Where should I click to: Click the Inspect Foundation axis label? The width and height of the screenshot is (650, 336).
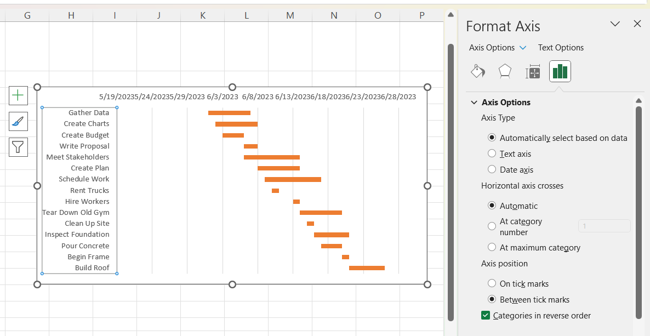[77, 235]
